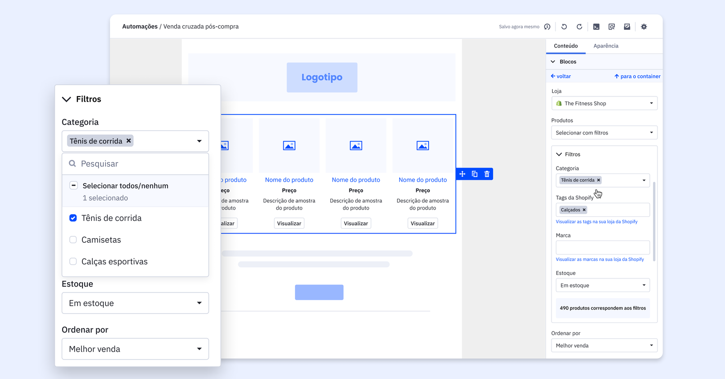This screenshot has height=379, width=725.
Task: Open the code console icon
Action: pos(596,27)
